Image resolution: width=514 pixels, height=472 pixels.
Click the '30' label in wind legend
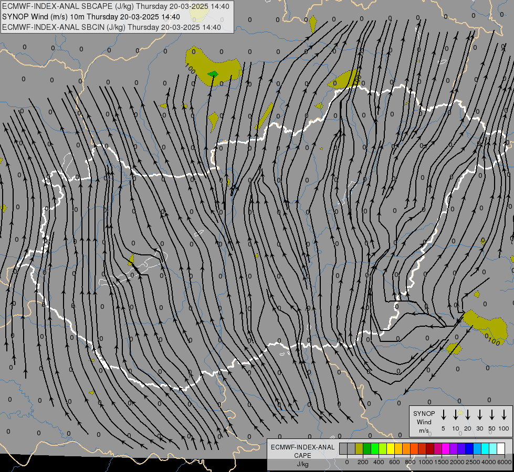click(479, 428)
